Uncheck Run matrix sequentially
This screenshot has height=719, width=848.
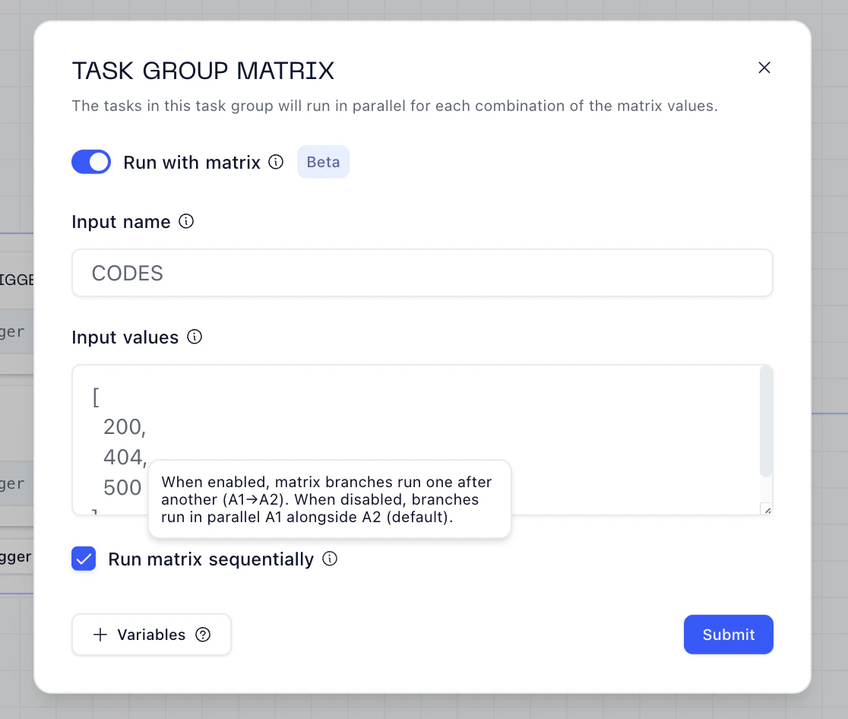[84, 559]
